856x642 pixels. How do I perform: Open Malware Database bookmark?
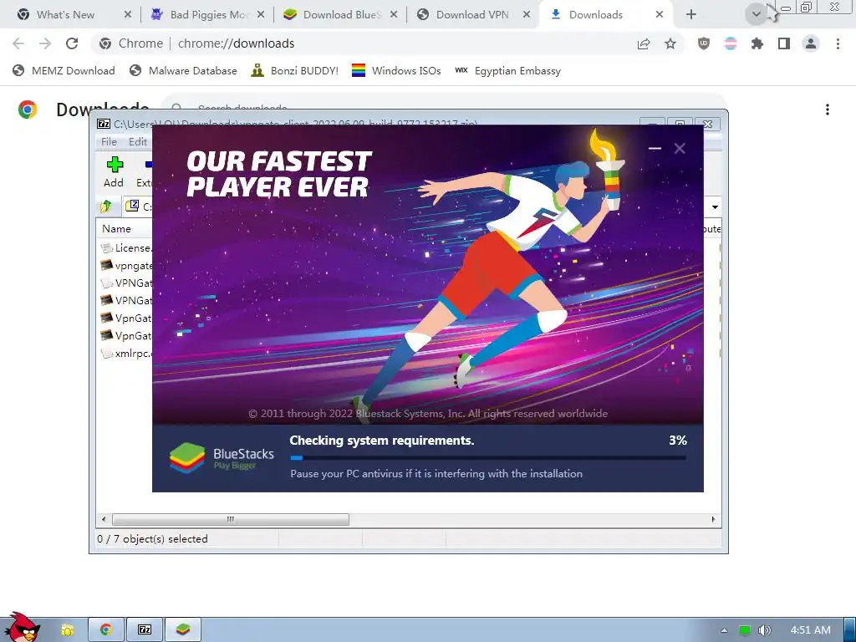click(183, 70)
